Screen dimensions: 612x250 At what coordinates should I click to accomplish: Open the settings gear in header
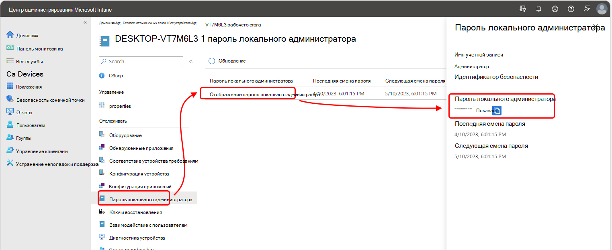coord(555,8)
